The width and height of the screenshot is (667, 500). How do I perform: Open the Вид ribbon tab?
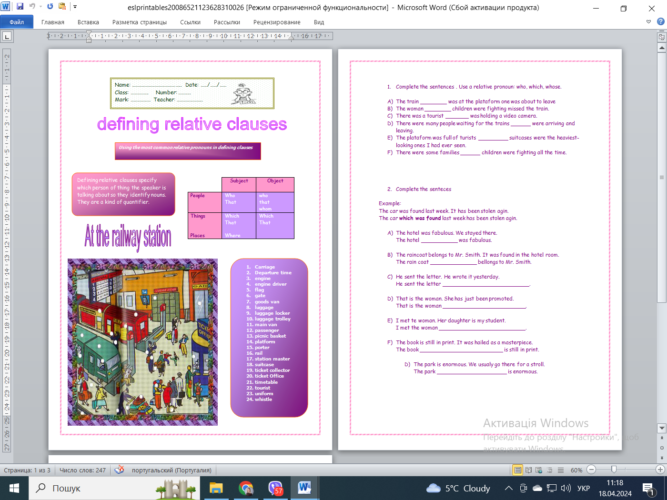pos(319,22)
